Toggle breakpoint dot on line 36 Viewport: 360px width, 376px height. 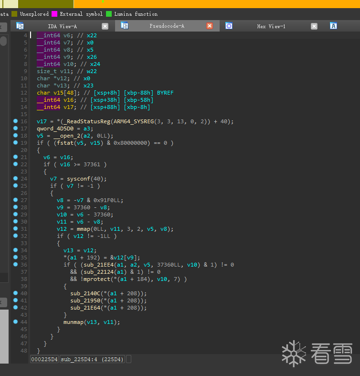(x=16, y=265)
